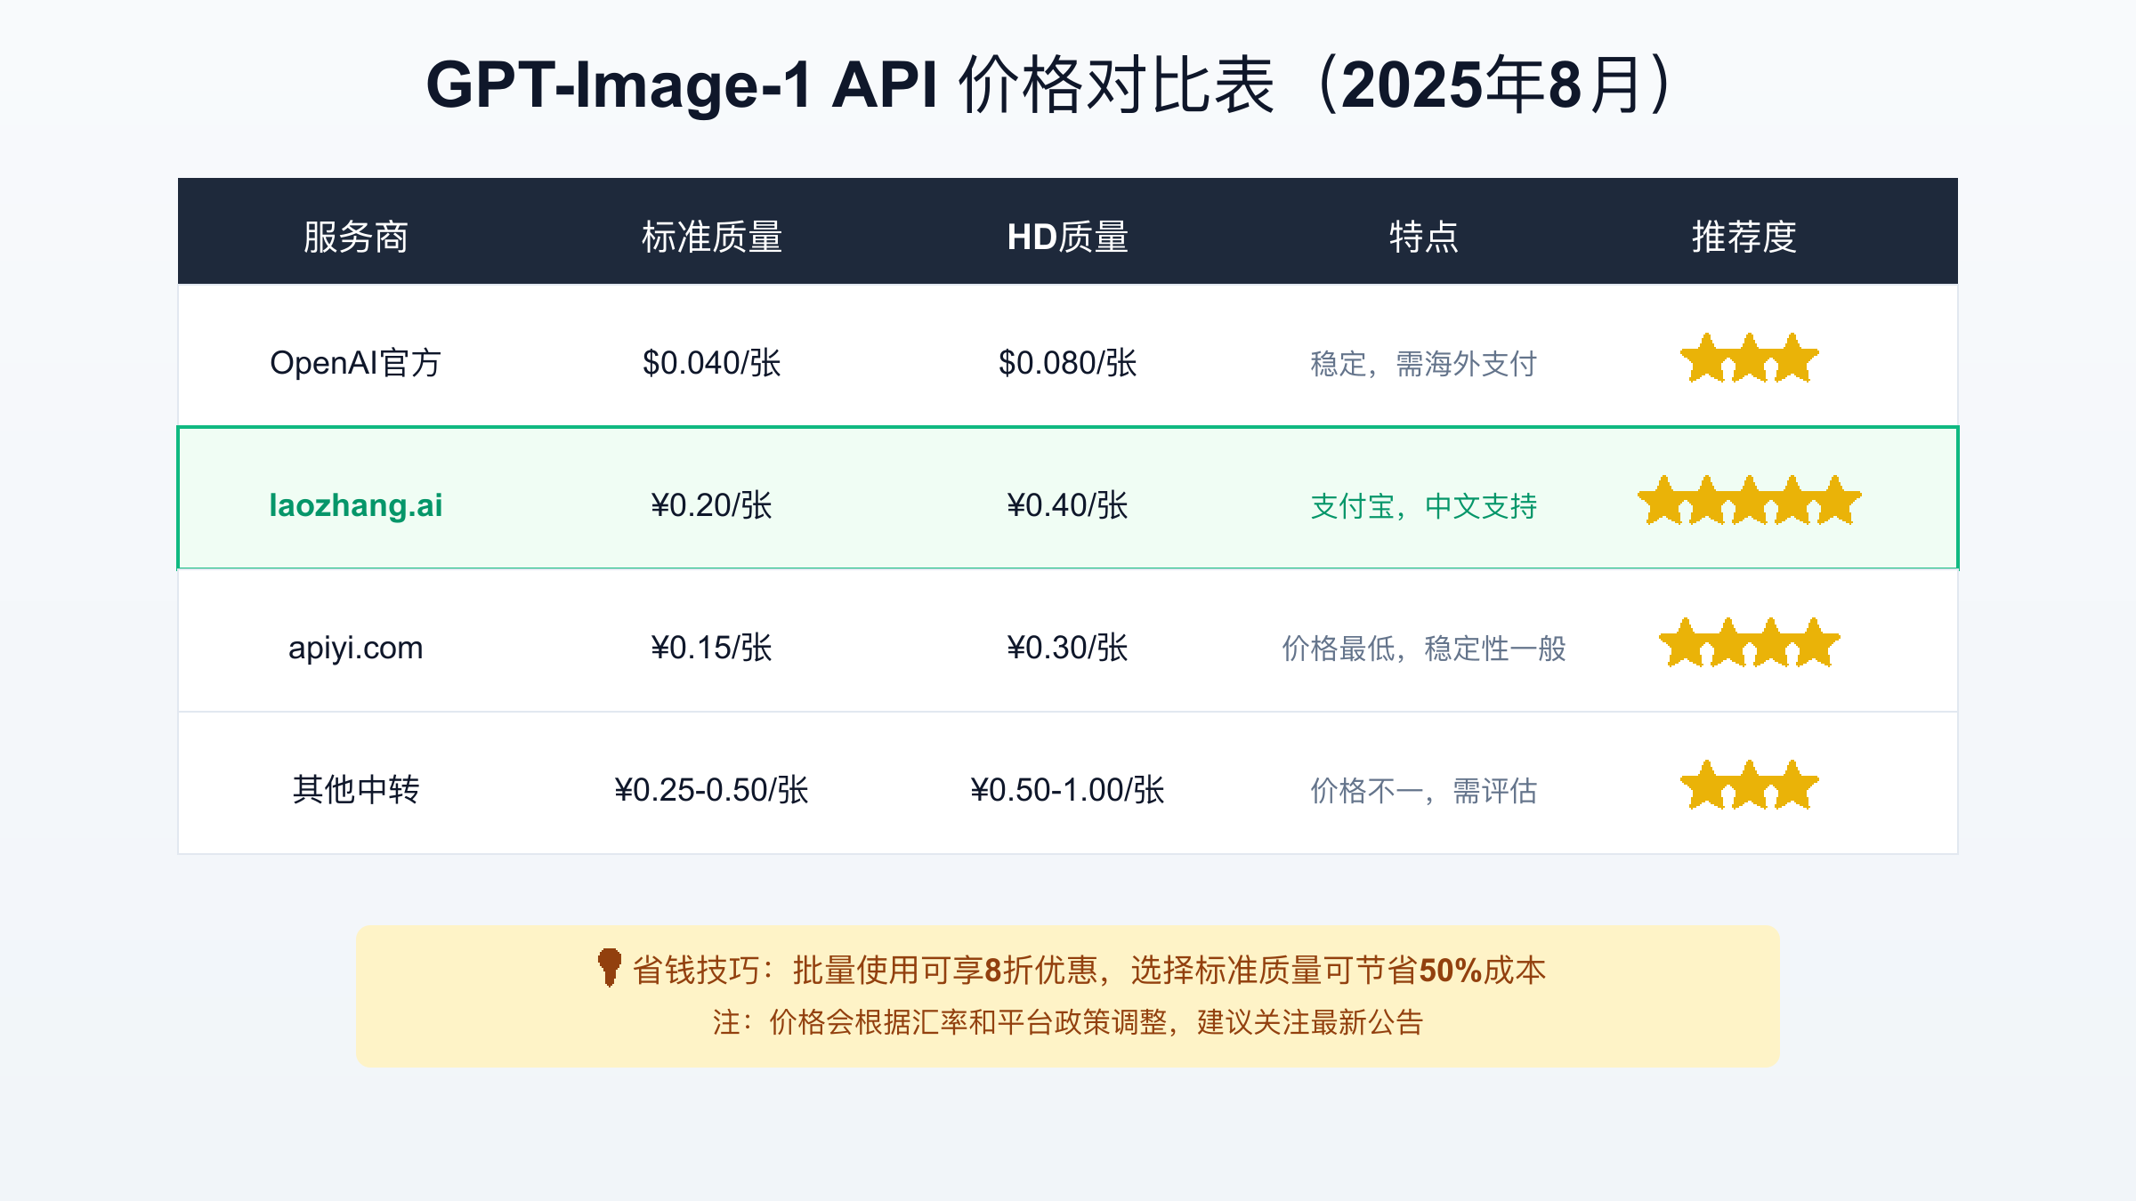Click the 服务商 column header

coord(356,237)
